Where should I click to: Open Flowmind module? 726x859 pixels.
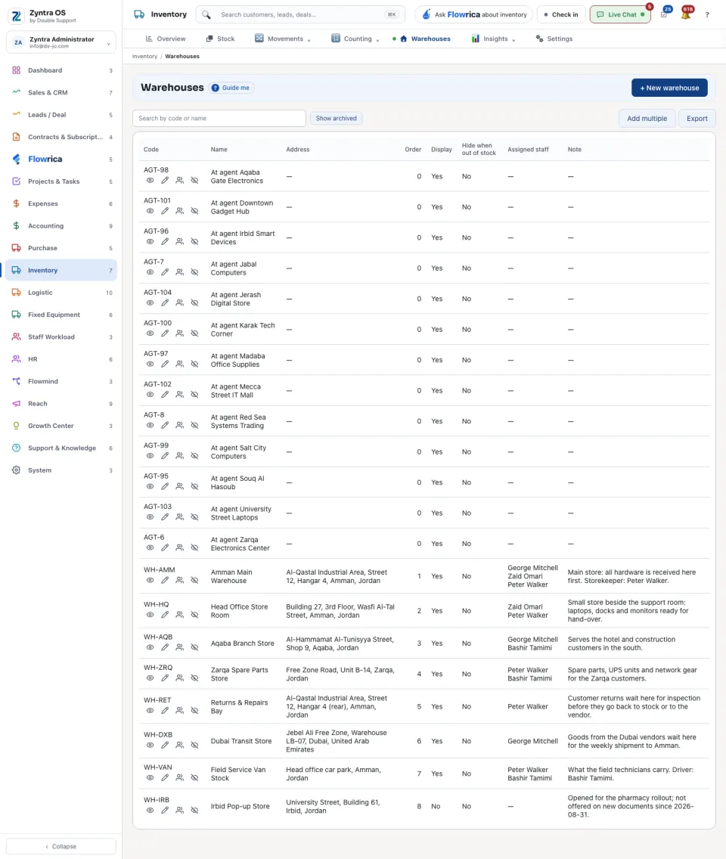pyautogui.click(x=61, y=381)
